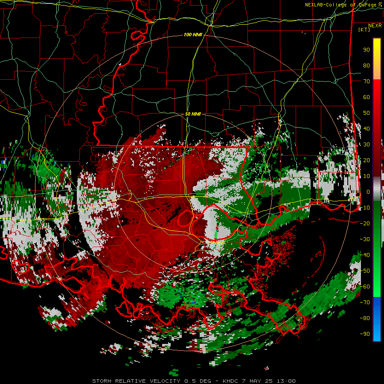Select the 60 value on velocity scale
This screenshot has width=384, height=384.
click(367, 97)
